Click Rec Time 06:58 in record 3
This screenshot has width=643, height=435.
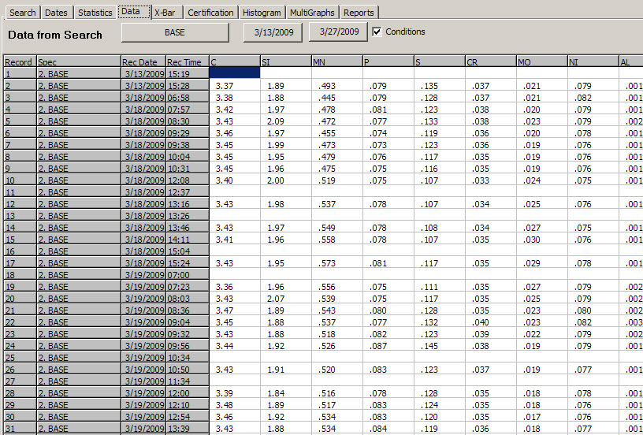click(188, 98)
